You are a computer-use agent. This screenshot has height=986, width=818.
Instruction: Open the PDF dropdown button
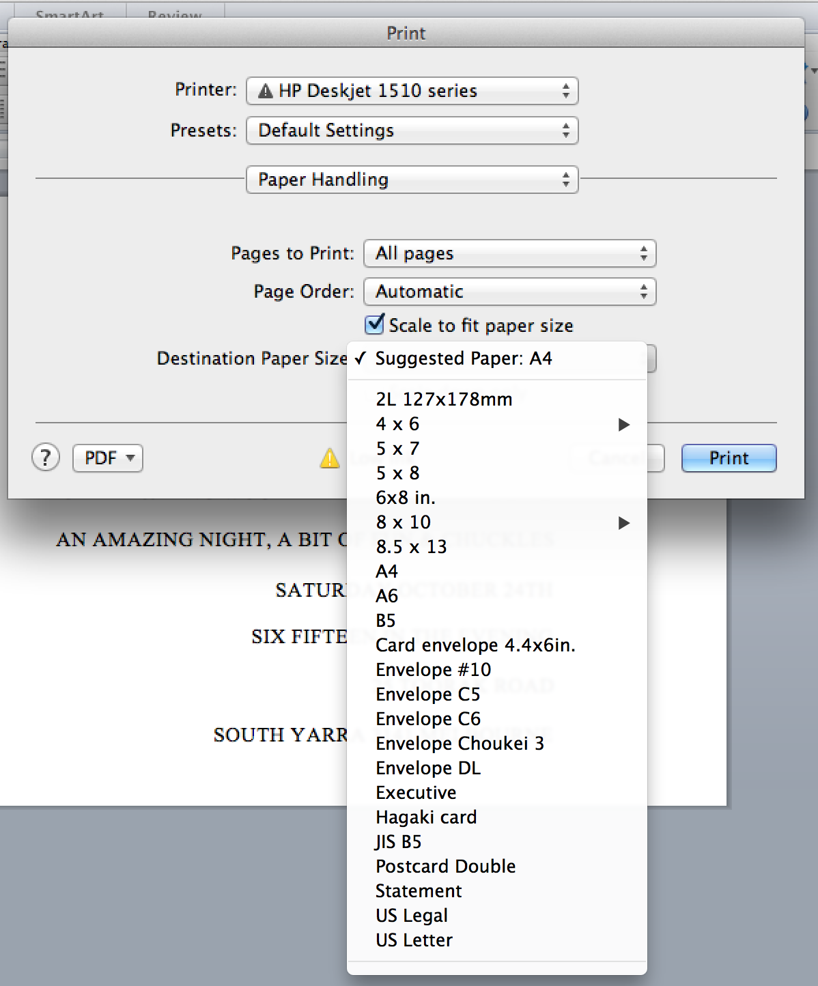(108, 457)
